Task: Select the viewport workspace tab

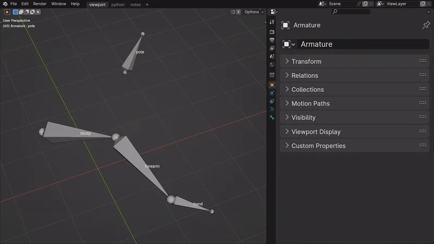Action: [x=97, y=5]
